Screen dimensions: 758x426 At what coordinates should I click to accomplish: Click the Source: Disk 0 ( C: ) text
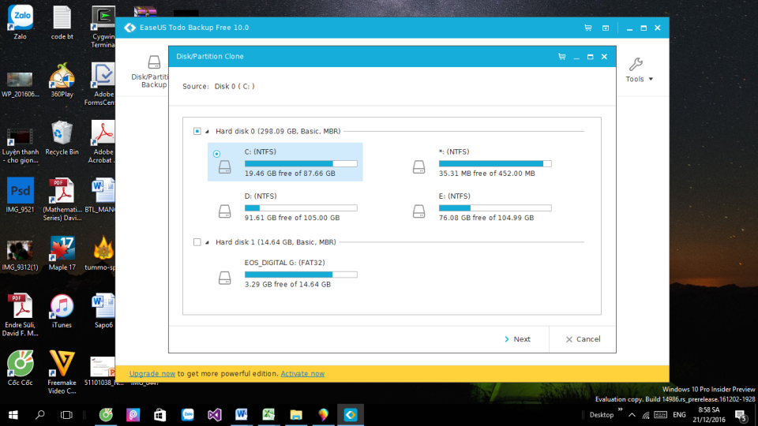pos(219,87)
